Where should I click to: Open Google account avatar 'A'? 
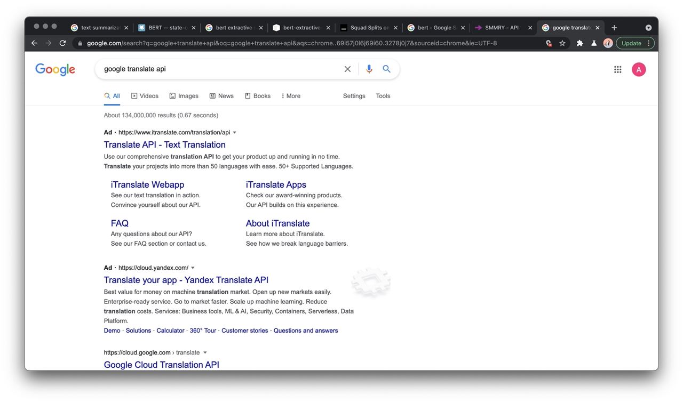pos(639,69)
